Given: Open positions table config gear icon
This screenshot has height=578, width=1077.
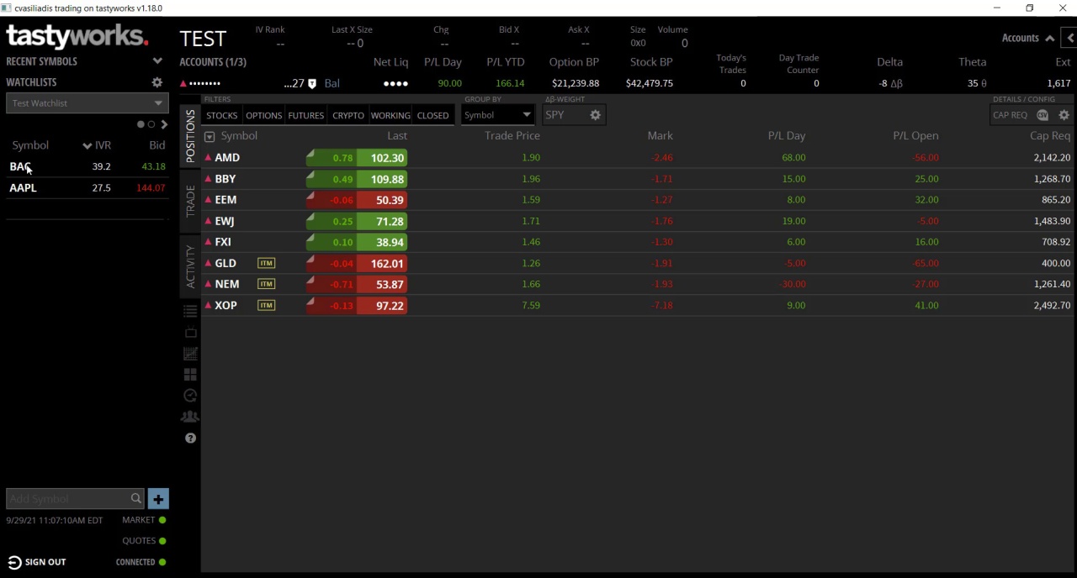Looking at the screenshot, I should coord(1064,115).
